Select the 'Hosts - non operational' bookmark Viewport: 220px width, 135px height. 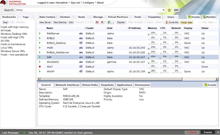(x=14, y=55)
